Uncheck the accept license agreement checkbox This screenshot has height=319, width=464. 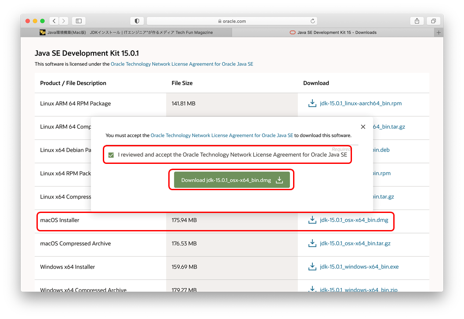coord(111,155)
